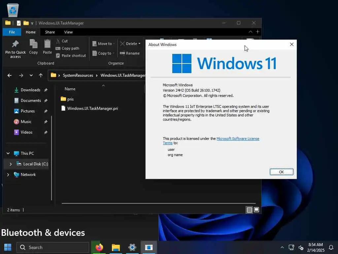The width and height of the screenshot is (338, 254).
Task: Open recent locations dropdown arrow
Action: (31, 75)
